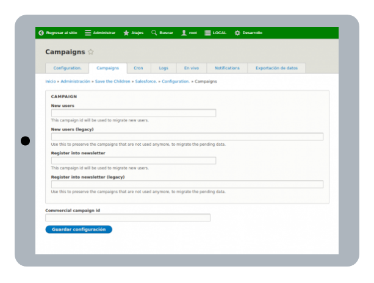Screen dimensions: 374x283
Task: Click the Atajos toolbar label
Action: [x=137, y=33]
